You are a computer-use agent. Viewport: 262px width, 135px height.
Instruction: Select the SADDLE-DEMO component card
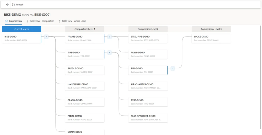click(85, 70)
